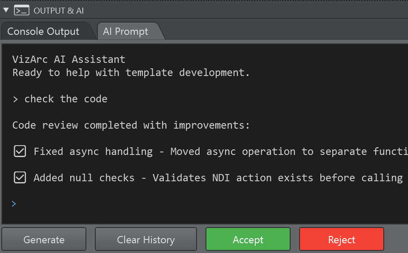Click the blue prompt chevron at bottom
The height and width of the screenshot is (253, 408).
(14, 204)
